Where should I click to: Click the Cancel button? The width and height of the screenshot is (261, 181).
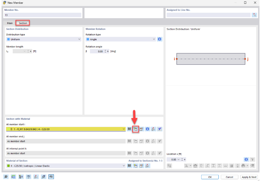click(x=229, y=177)
